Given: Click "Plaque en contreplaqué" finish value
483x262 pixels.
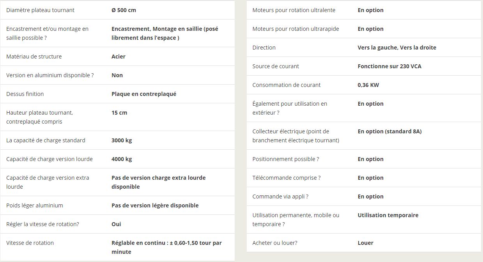Looking at the screenshot, I should pos(144,94).
